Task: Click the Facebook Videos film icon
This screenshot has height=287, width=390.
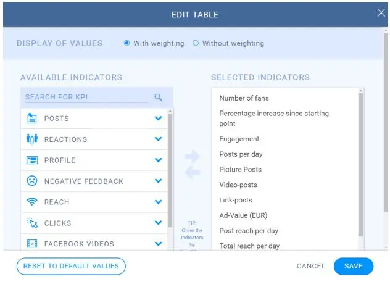Action: click(32, 244)
